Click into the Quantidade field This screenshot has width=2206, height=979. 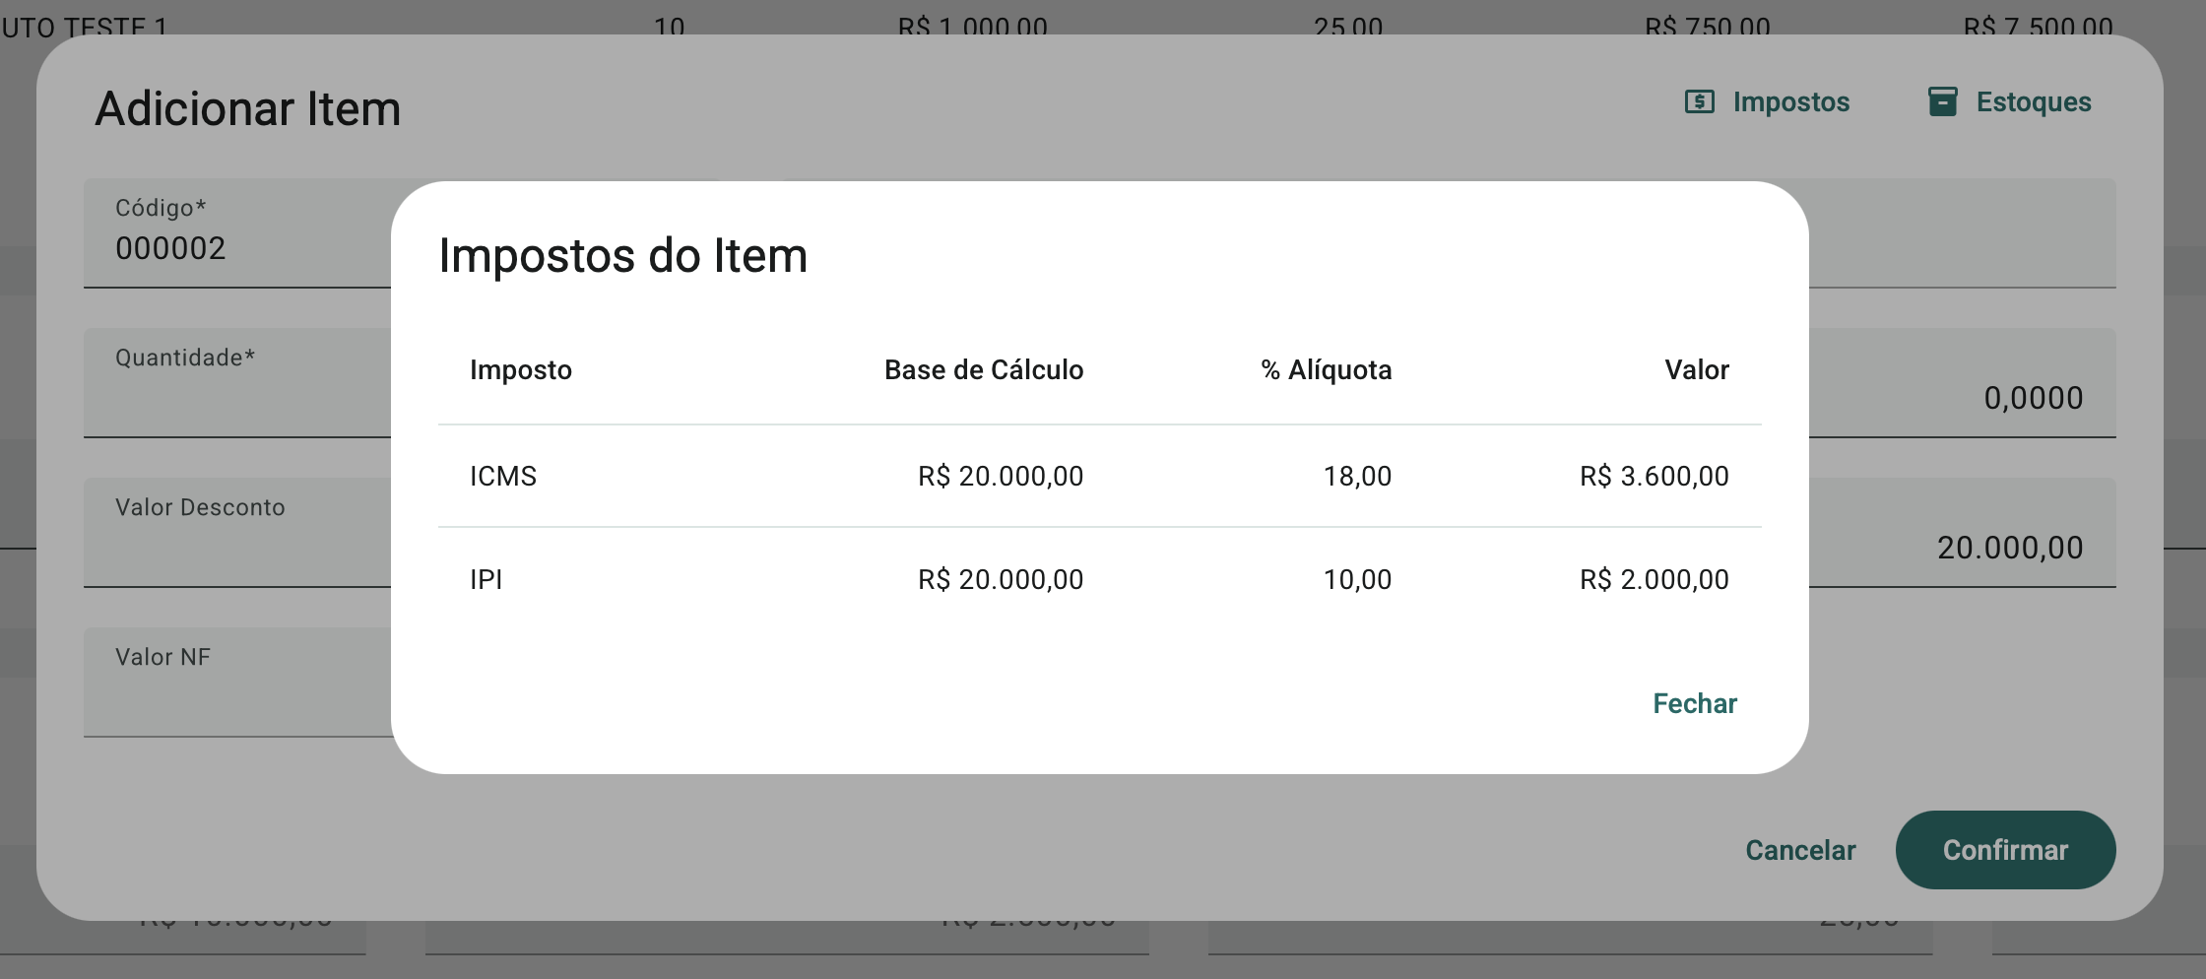(x=236, y=396)
